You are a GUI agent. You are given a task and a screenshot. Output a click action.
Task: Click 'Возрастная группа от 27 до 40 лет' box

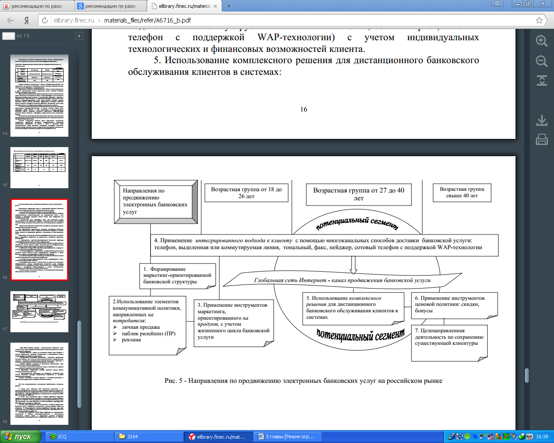[x=359, y=194]
